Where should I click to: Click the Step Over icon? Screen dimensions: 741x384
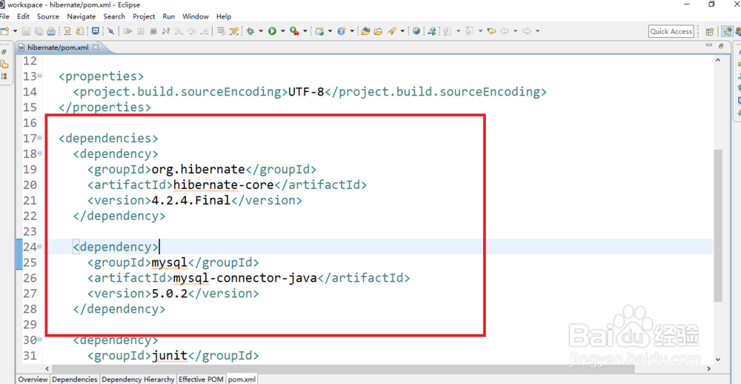pyautogui.click(x=191, y=32)
